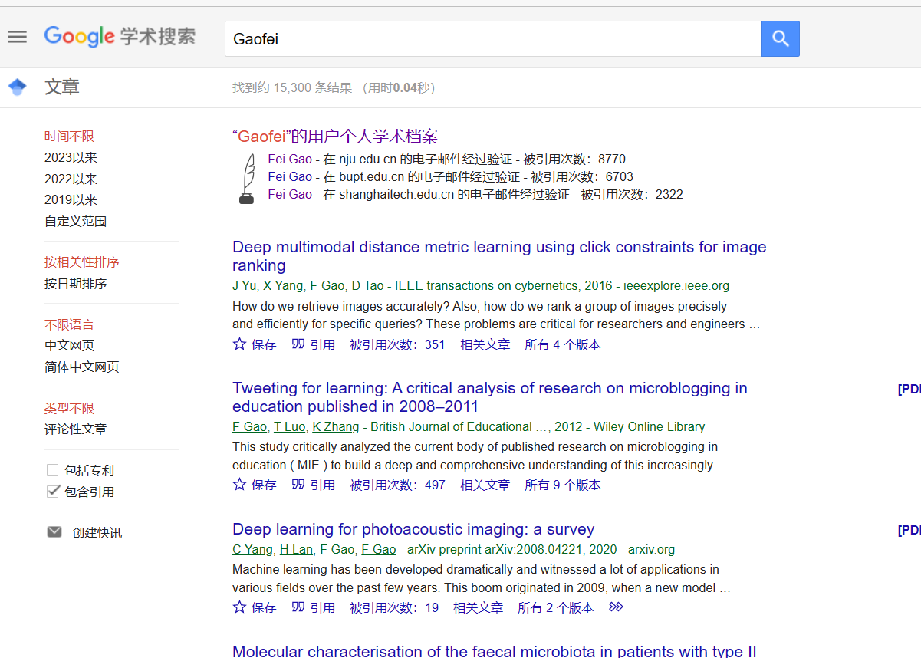Screen dimensions: 921x658
Task: Open Tweeting for learning article title
Action: [490, 397]
